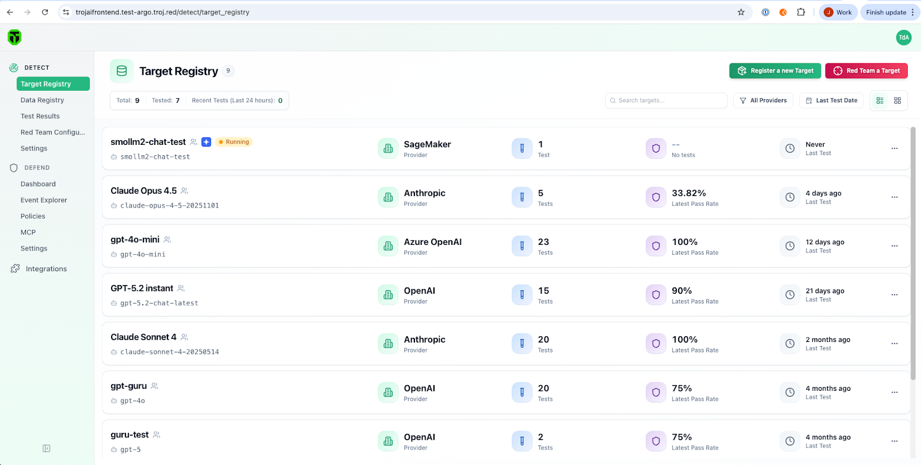Open the TdA user avatar menu
Screen dimensions: 921x465
coord(904,37)
